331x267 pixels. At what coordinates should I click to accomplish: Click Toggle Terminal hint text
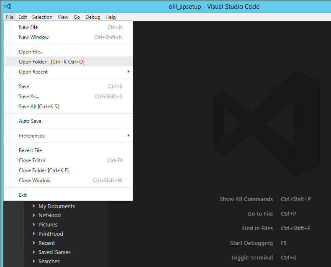(x=251, y=257)
